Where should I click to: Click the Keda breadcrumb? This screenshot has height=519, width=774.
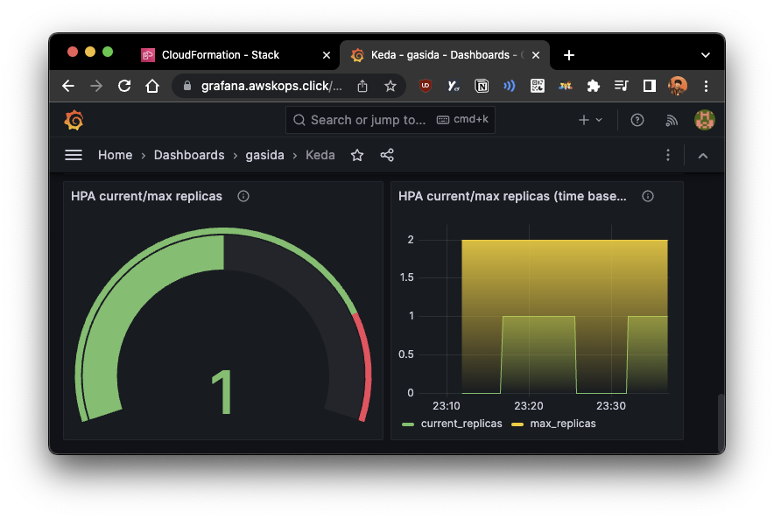tap(320, 156)
